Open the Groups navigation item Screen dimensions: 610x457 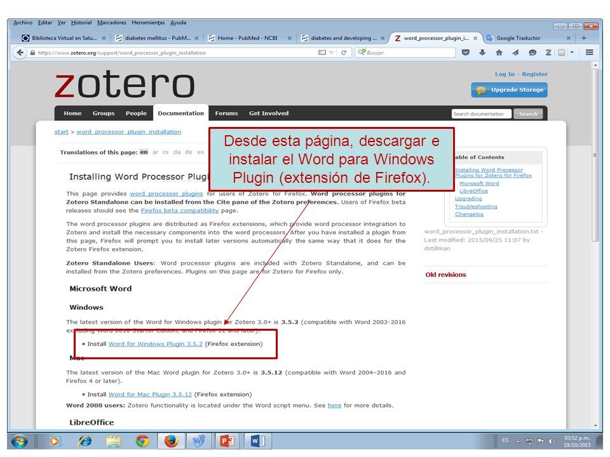pyautogui.click(x=104, y=113)
